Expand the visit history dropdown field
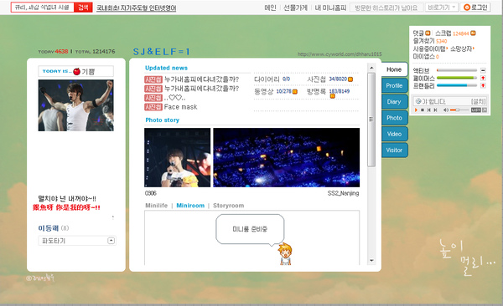 (386, 8)
